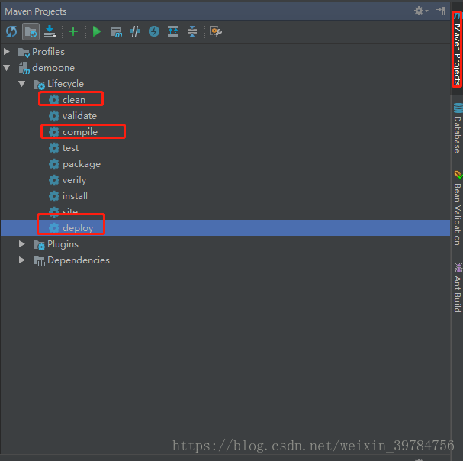Run Maven build with green play icon
The image size is (463, 461).
click(x=97, y=31)
